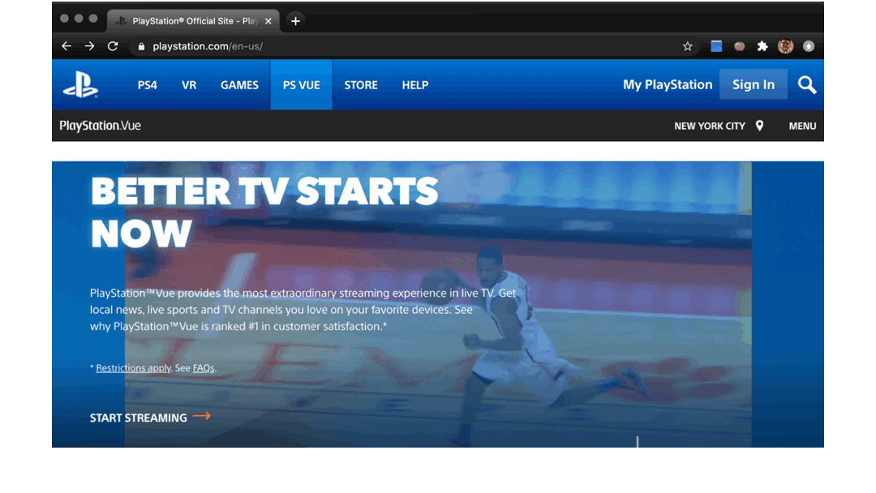Open the FAQs link
The height and width of the screenshot is (493, 876).
tap(204, 368)
